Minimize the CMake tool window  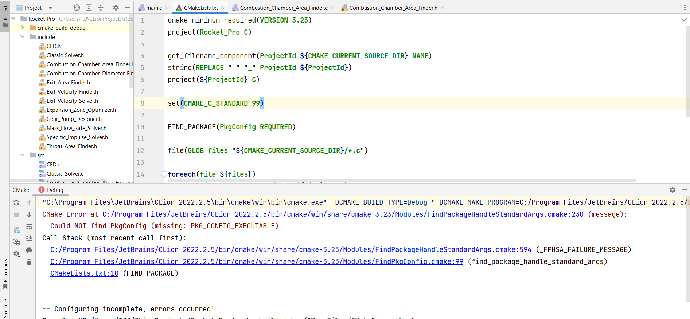(x=685, y=190)
